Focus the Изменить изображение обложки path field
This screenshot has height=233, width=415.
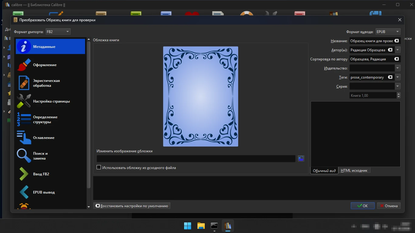pos(196,158)
